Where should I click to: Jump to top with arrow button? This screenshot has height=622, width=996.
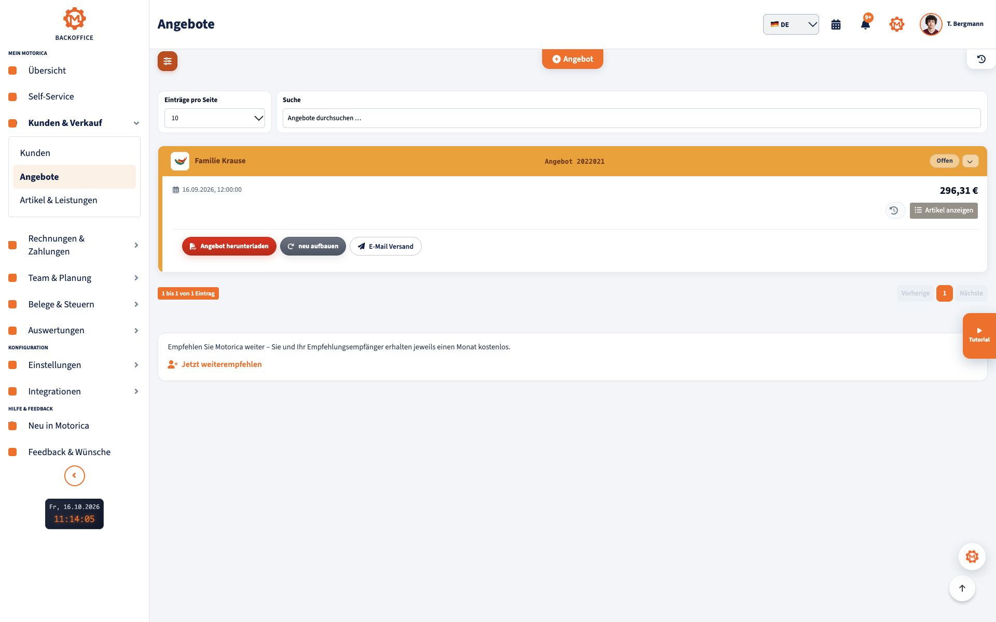click(962, 588)
